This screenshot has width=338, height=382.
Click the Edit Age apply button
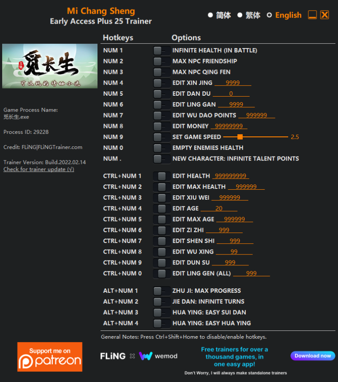tap(162, 209)
